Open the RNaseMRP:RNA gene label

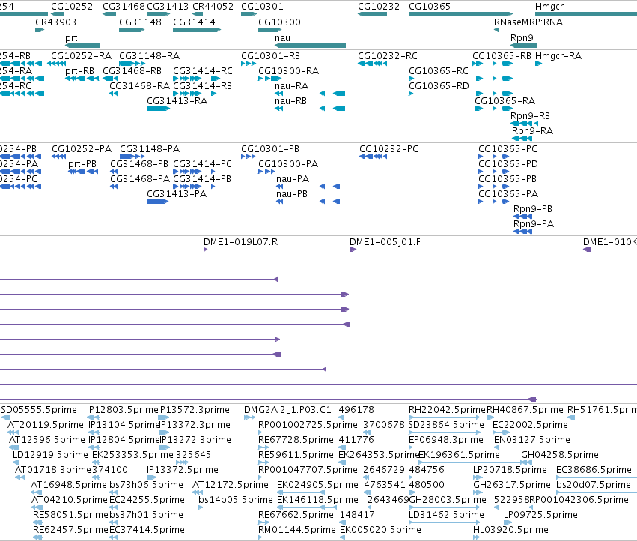(528, 22)
